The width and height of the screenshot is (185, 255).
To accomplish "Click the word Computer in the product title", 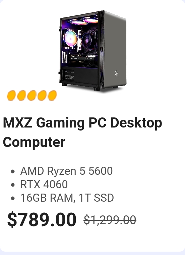I will click(34, 142).
